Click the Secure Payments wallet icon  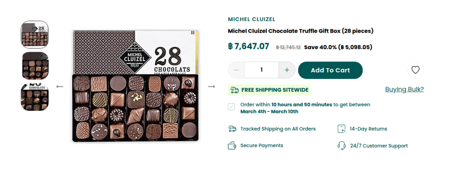(232, 146)
